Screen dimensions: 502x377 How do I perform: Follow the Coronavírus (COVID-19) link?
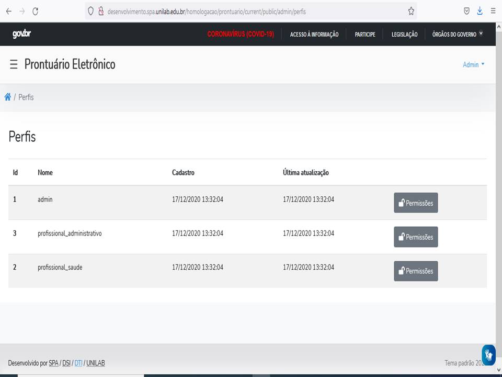click(241, 35)
